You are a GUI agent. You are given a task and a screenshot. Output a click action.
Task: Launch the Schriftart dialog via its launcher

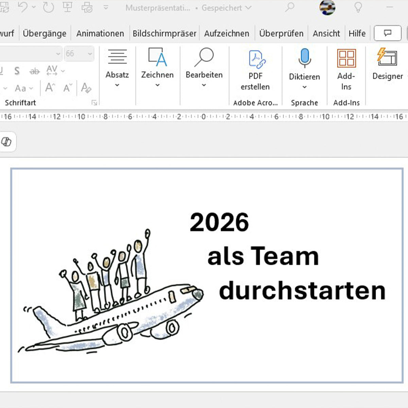pos(94,102)
